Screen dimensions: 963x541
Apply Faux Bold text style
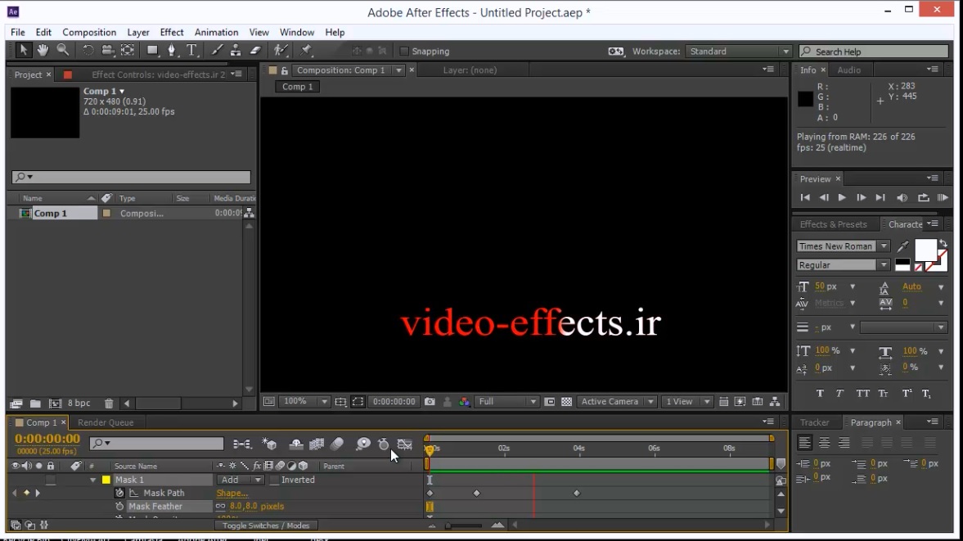coord(820,394)
